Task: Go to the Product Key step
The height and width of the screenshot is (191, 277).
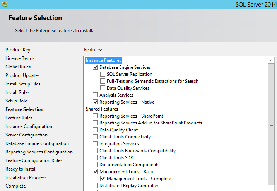Action: coord(18,50)
